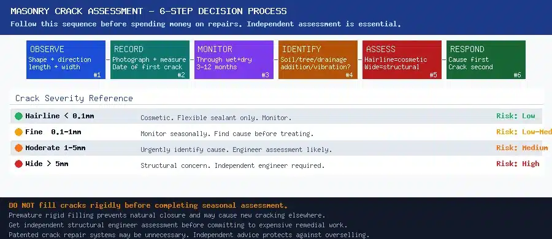Click 'length + width' in OBSERVE card
Screen dimensions: 552x239
pyautogui.click(x=54, y=67)
